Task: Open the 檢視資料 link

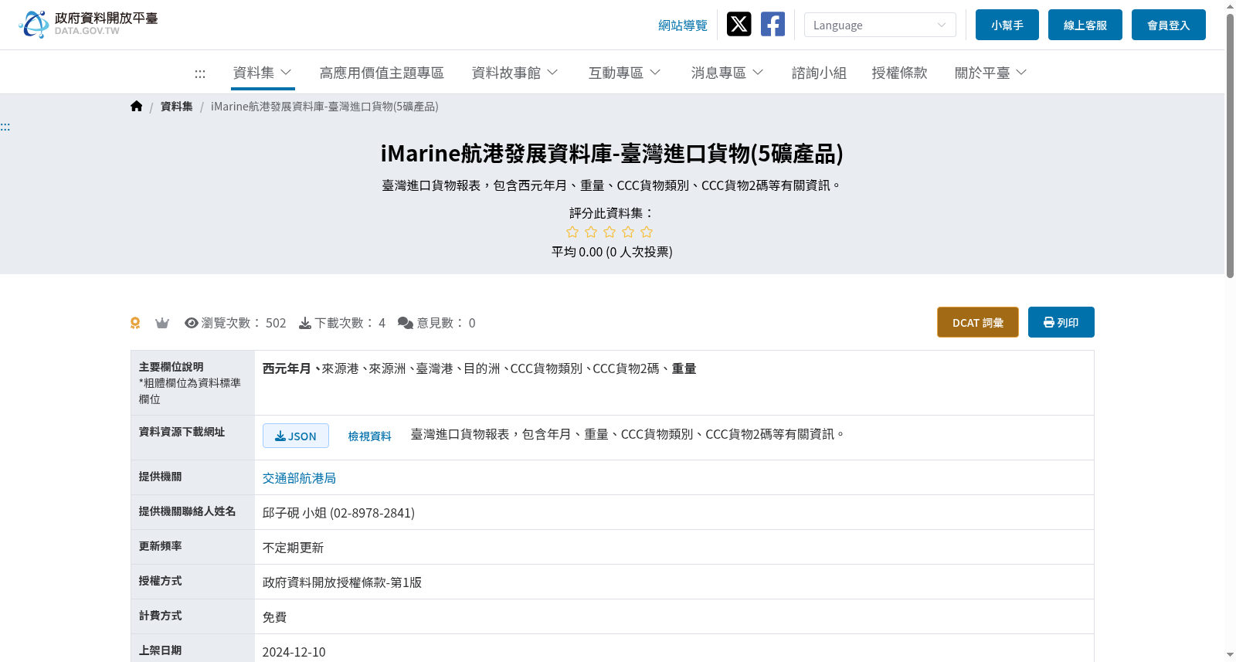Action: pos(370,436)
